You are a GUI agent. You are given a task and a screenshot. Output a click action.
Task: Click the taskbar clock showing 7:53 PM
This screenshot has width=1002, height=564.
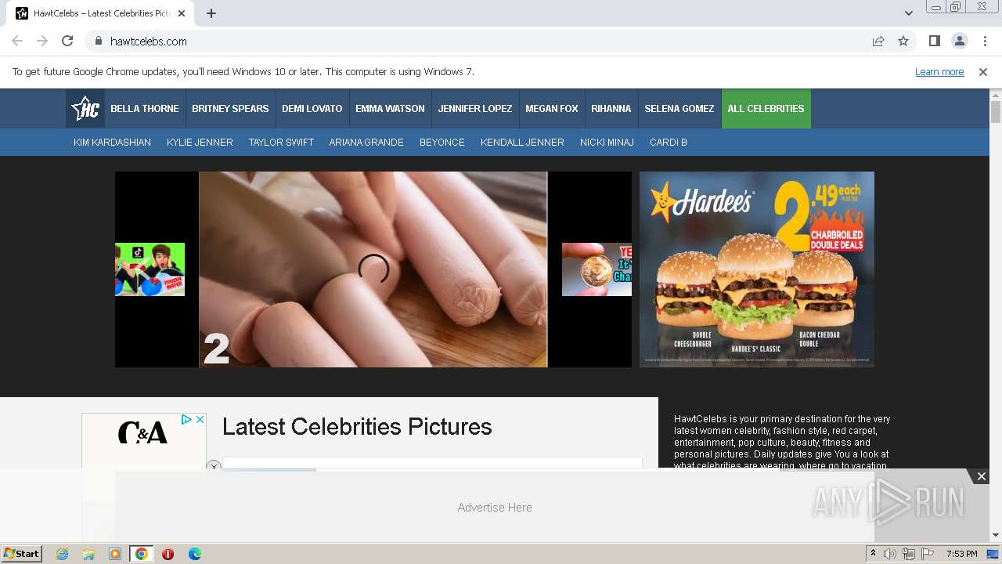pos(961,554)
